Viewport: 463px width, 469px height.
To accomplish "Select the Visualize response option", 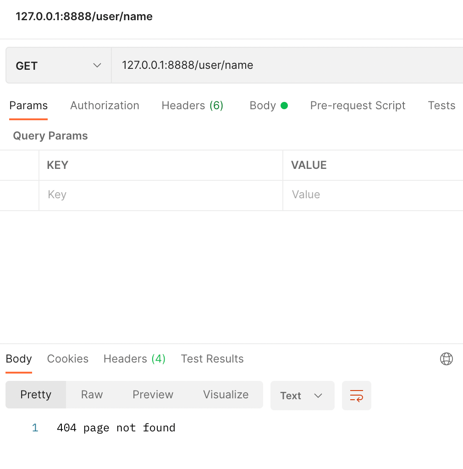I will (226, 395).
